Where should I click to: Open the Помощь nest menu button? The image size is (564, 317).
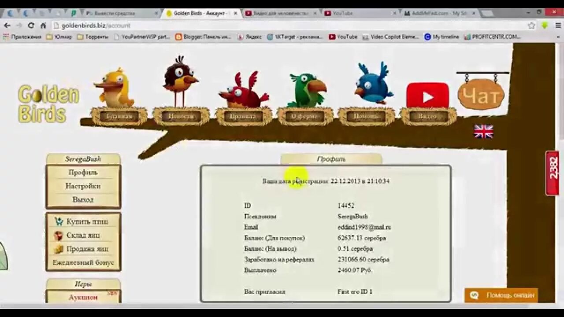point(366,117)
